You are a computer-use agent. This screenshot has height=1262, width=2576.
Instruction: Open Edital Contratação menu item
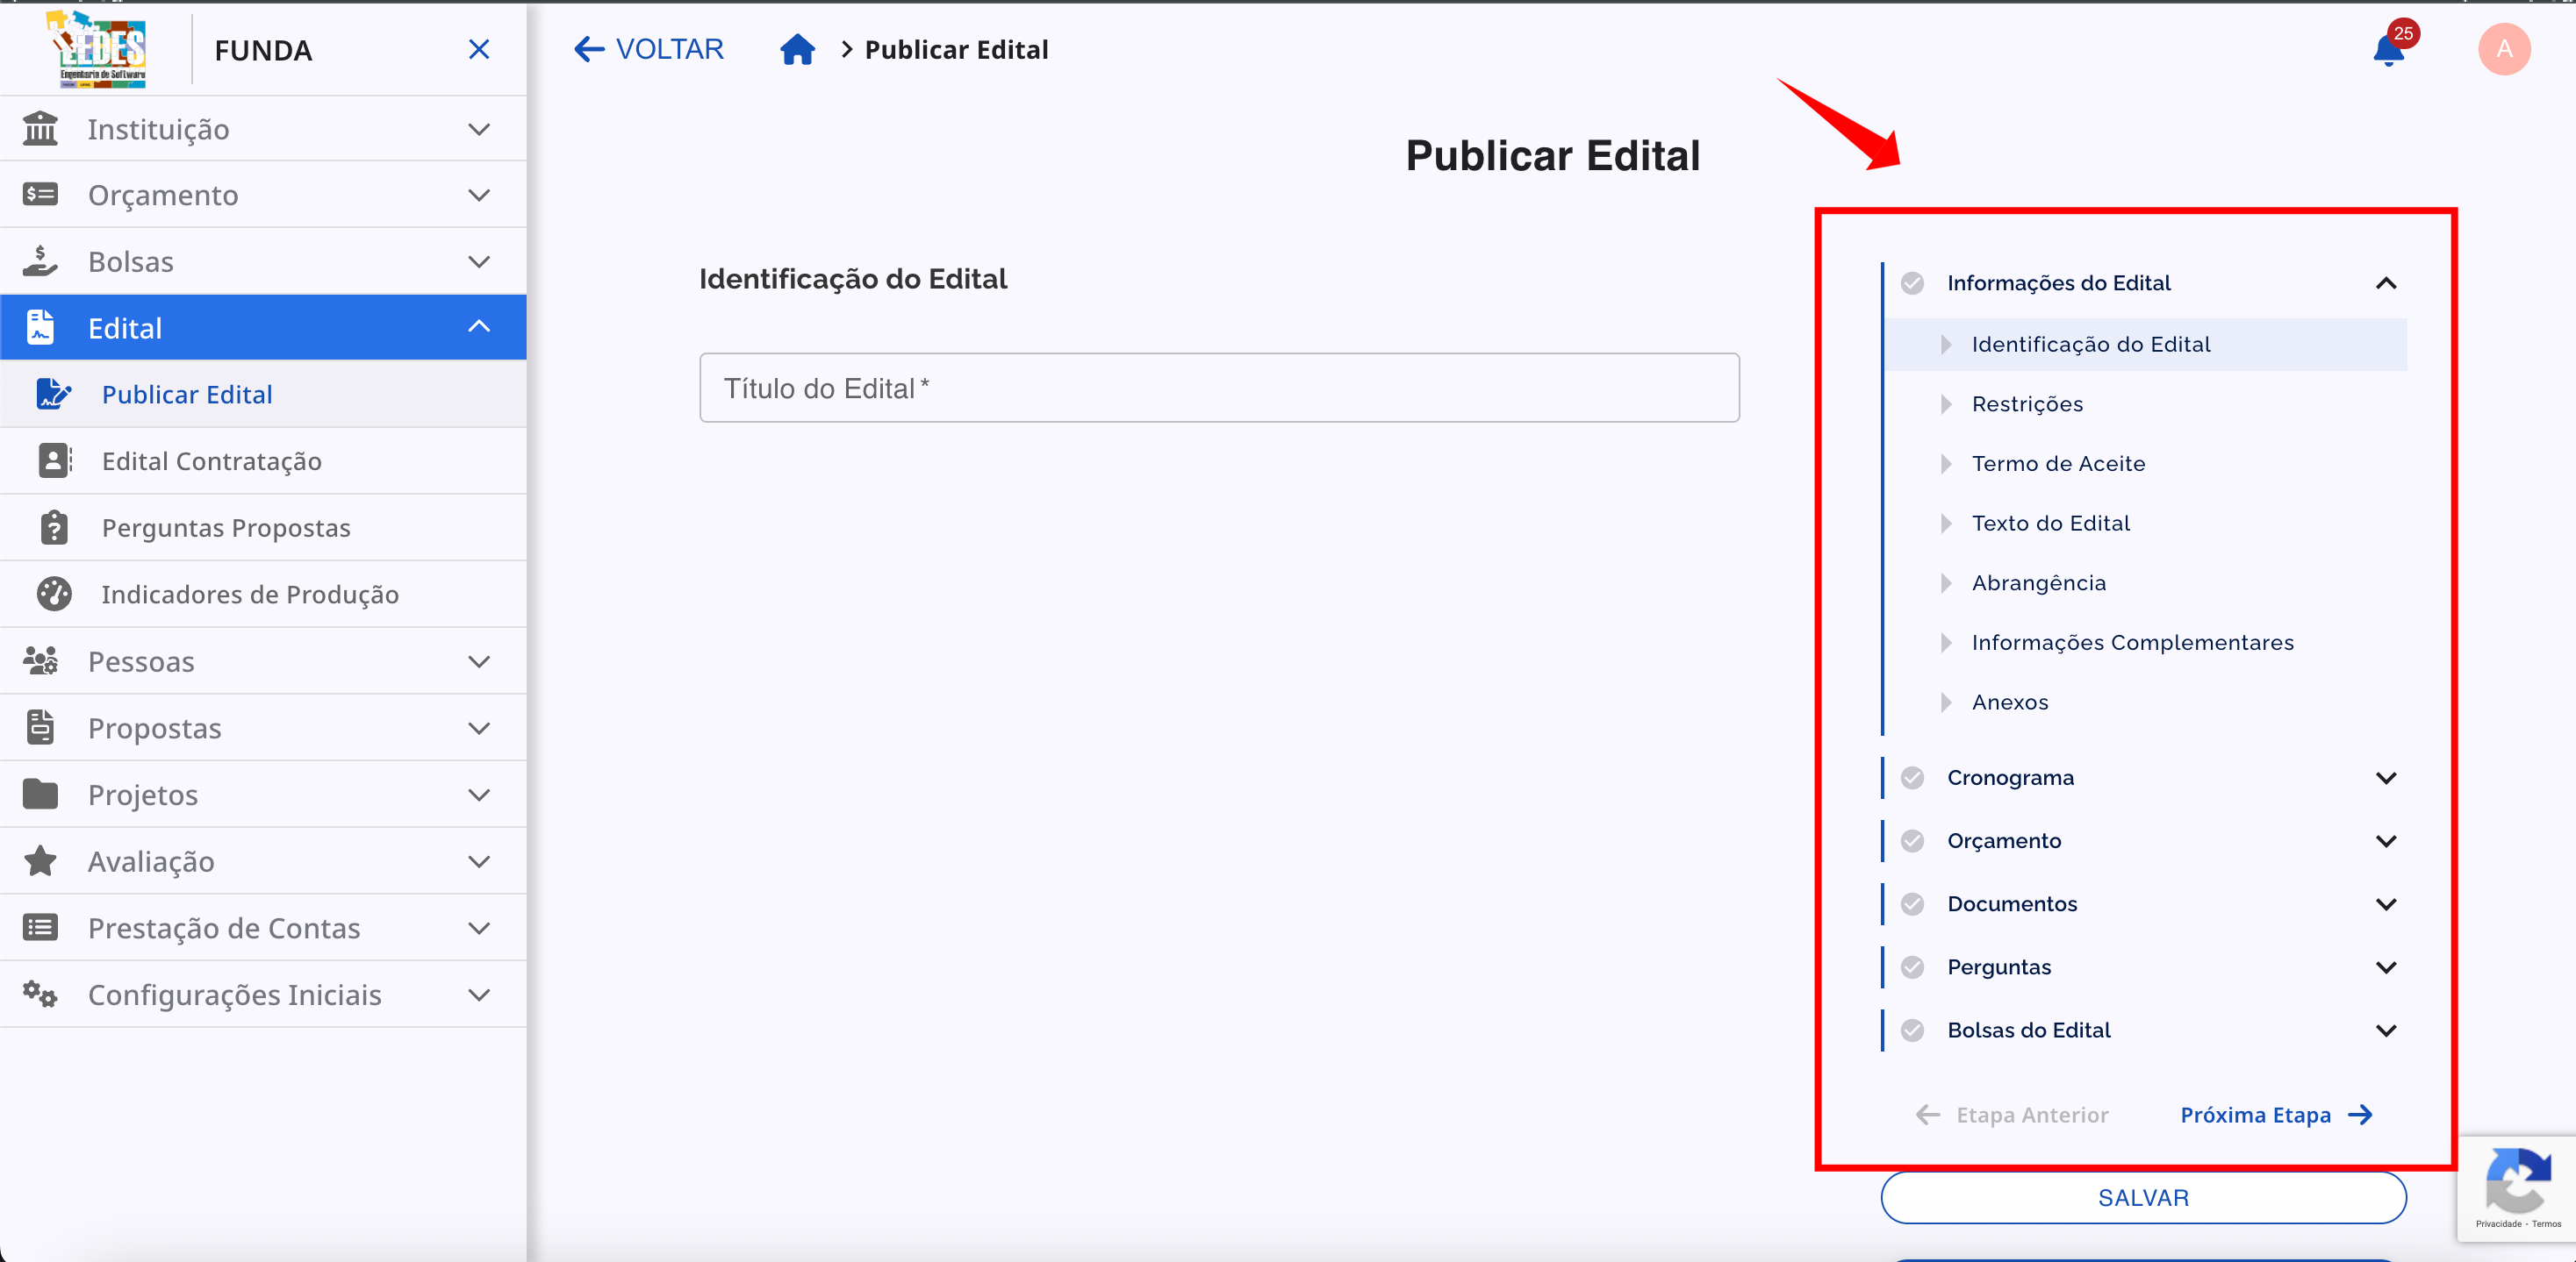pos(211,460)
